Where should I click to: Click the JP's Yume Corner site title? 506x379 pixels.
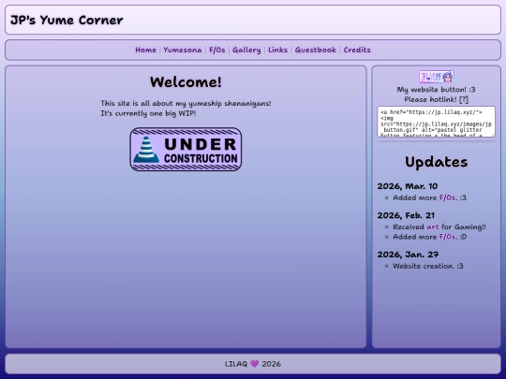67,20
